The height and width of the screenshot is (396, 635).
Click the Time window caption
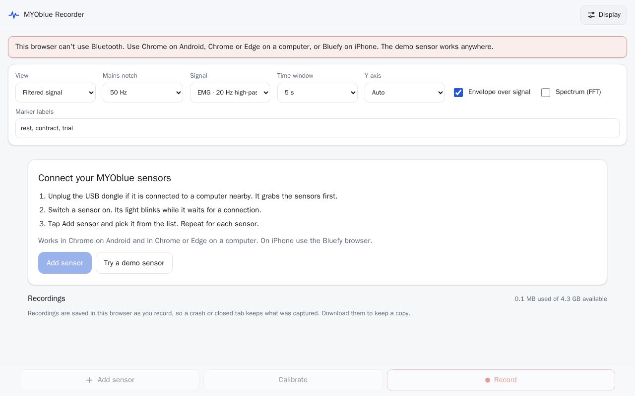click(x=295, y=76)
